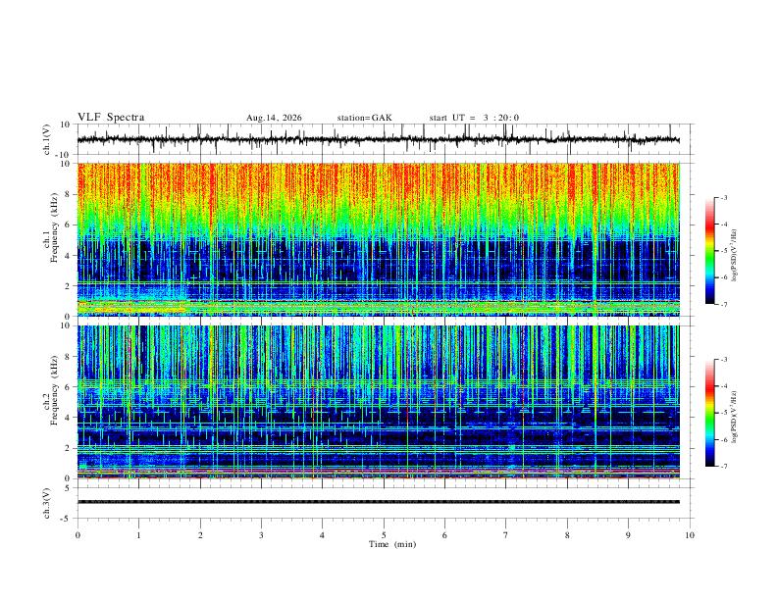Screen dimensions: 777x600
Task: Click the ch.1 spectrogram red high-frequency band
Action: pos(379,188)
